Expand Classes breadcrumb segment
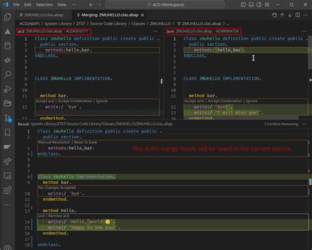Image resolution: width=312 pixels, height=250 pixels. 138,24
